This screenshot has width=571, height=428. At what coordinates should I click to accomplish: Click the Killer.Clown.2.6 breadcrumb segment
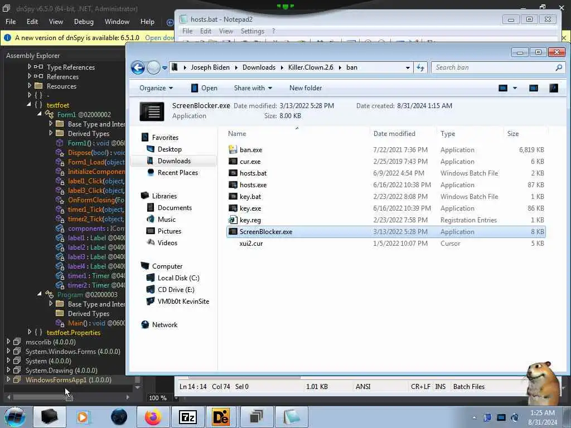[x=311, y=67]
